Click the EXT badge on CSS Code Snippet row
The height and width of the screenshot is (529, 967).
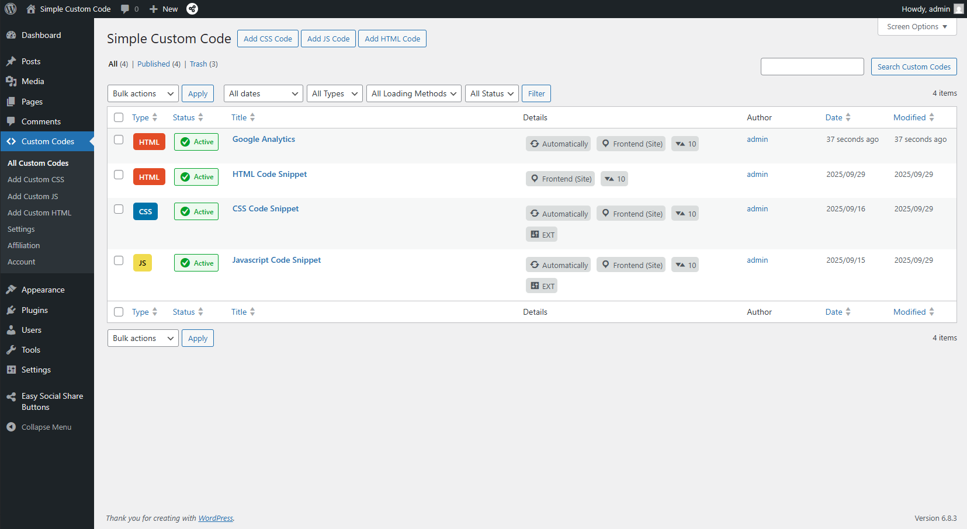(x=542, y=235)
